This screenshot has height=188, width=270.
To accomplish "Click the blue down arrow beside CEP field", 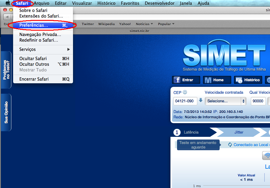I will pos(201,100).
